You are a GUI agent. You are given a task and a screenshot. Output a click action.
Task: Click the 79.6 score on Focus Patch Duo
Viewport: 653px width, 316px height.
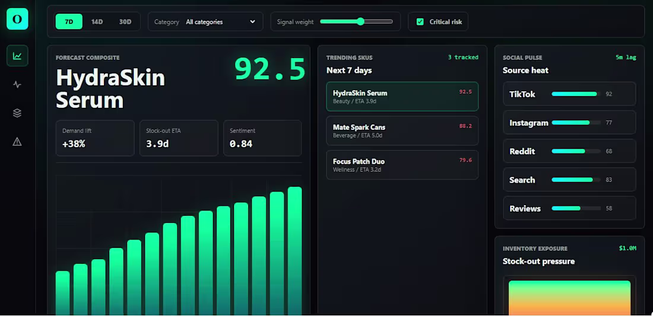[465, 160]
